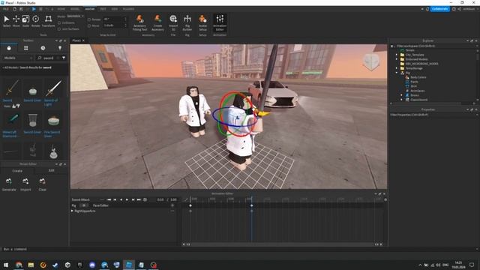The height and width of the screenshot is (270, 480).
Task: Play the animation in Animation Editor
Action: pos(127,199)
